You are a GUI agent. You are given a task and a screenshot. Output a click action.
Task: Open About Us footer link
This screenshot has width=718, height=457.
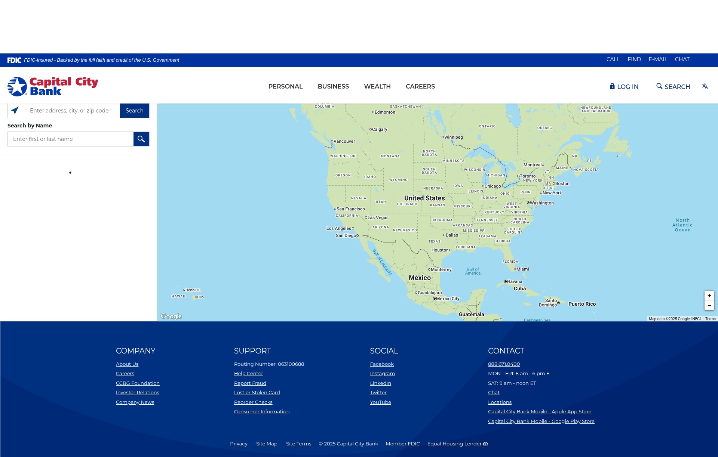127,364
